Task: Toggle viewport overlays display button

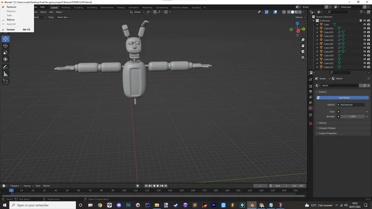Action: point(275,12)
